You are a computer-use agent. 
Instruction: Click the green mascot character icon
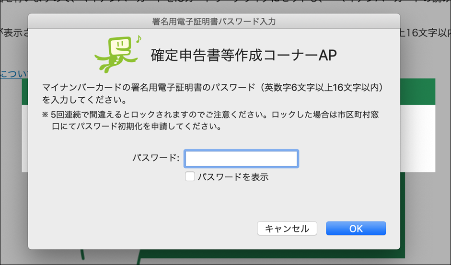117,54
